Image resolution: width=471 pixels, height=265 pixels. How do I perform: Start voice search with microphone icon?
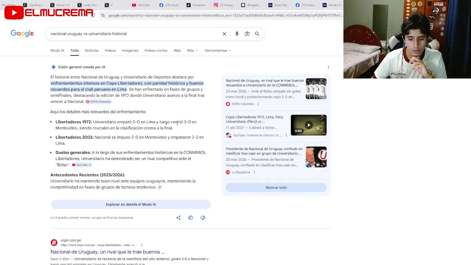click(x=237, y=34)
